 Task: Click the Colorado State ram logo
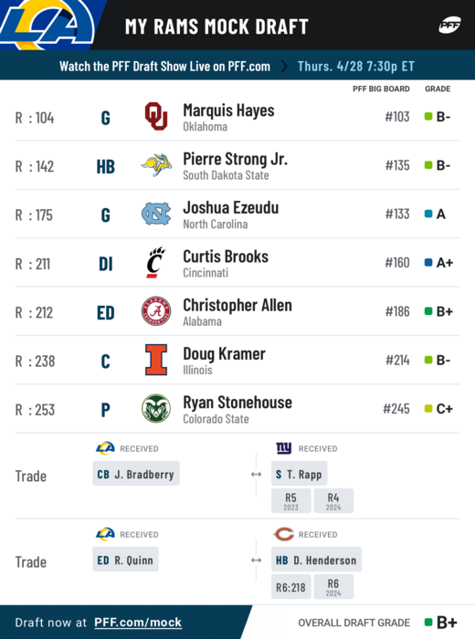[x=156, y=408]
